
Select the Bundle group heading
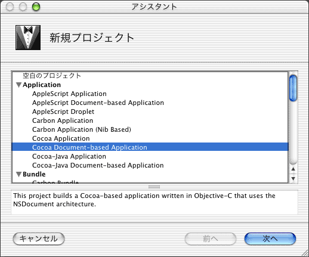coord(34,174)
